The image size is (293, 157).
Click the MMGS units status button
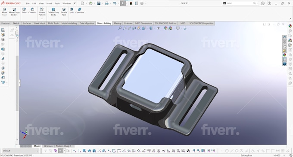pos(277,155)
